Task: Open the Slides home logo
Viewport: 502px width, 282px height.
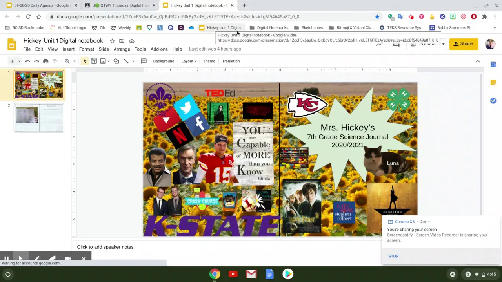Action: [x=12, y=44]
